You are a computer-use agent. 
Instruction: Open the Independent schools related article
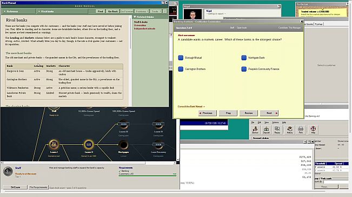144,29
